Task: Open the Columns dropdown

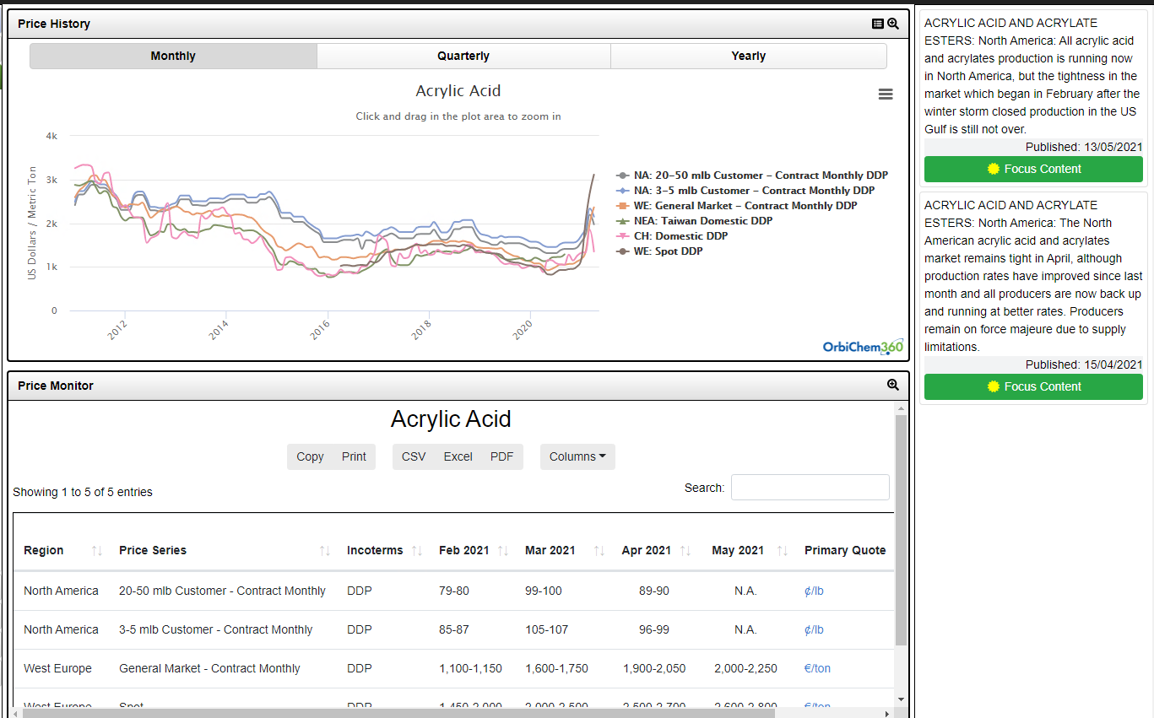Action: pos(577,456)
